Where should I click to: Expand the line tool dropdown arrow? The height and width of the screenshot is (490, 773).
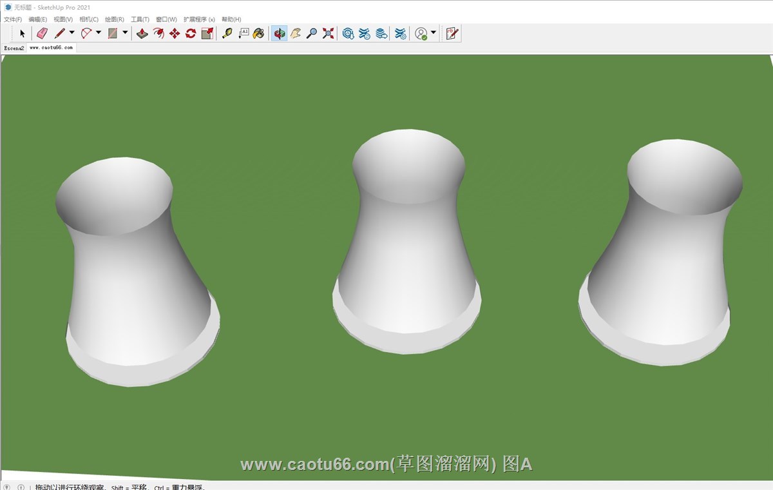72,33
